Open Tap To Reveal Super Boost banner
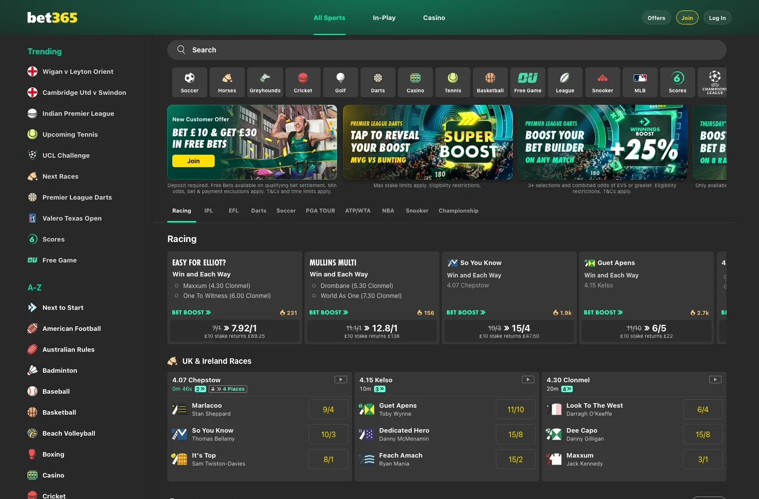Image resolution: width=759 pixels, height=499 pixels. point(428,142)
